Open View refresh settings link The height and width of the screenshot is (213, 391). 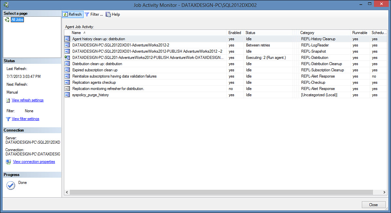tap(28, 100)
